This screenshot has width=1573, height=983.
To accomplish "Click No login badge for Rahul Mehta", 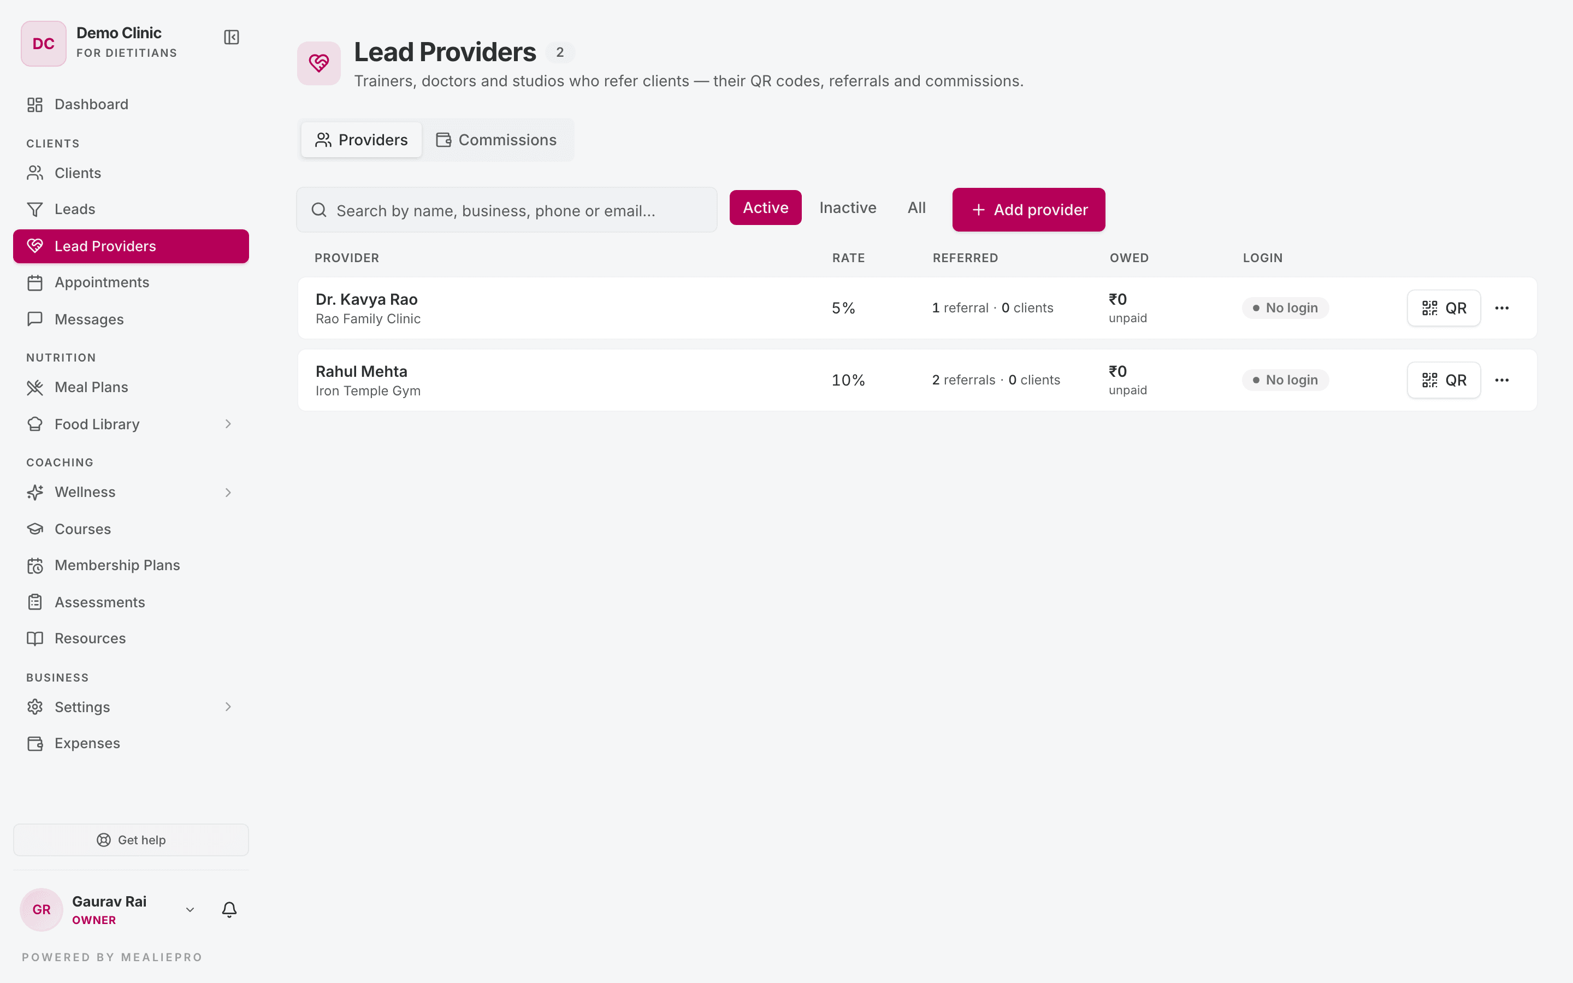I will (x=1285, y=380).
